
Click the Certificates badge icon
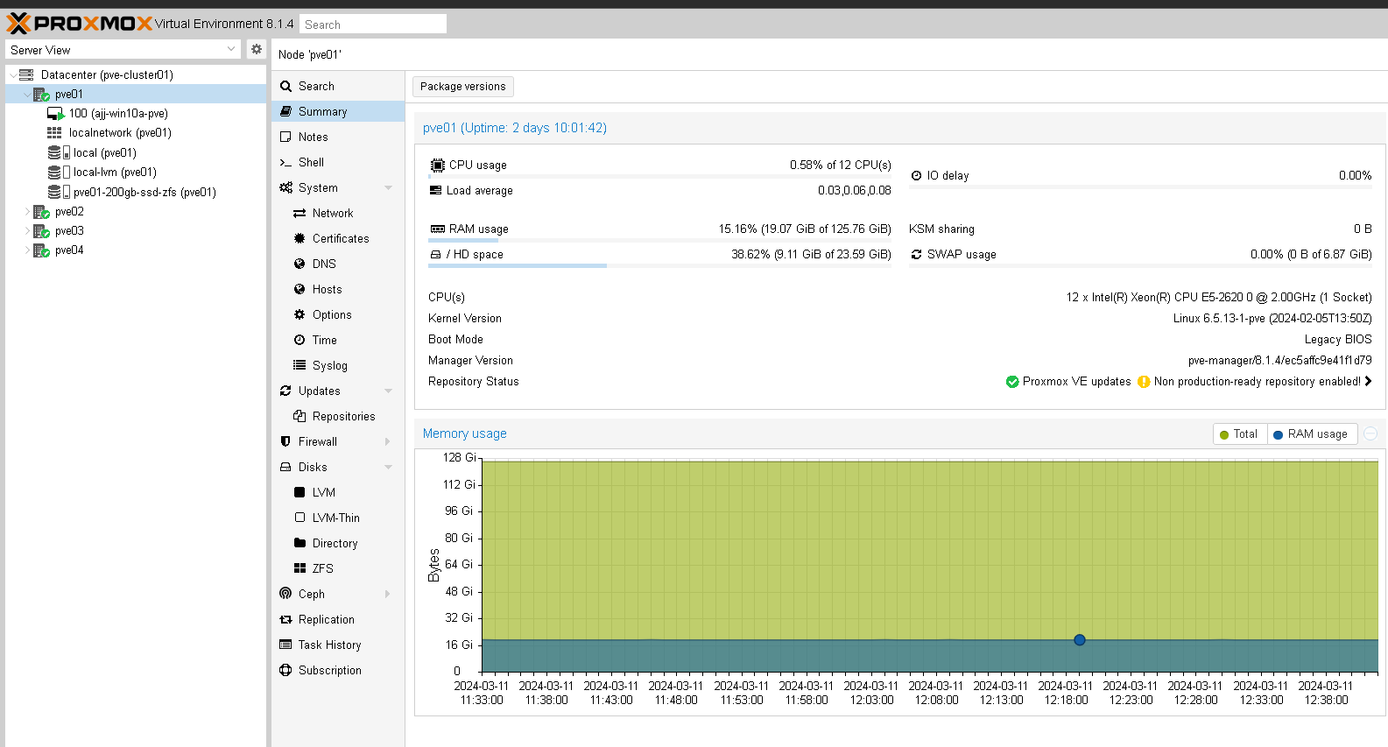[299, 238]
